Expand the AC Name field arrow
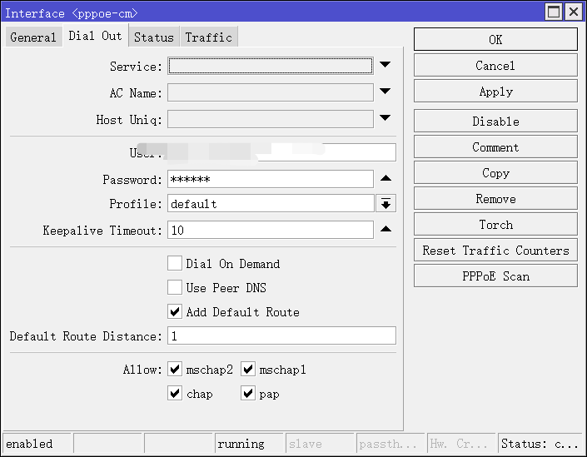Screen dimensions: 587x457 tap(385, 92)
